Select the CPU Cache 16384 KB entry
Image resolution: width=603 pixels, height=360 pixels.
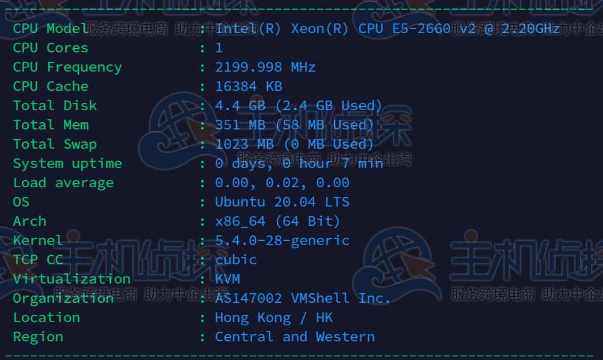click(x=249, y=85)
